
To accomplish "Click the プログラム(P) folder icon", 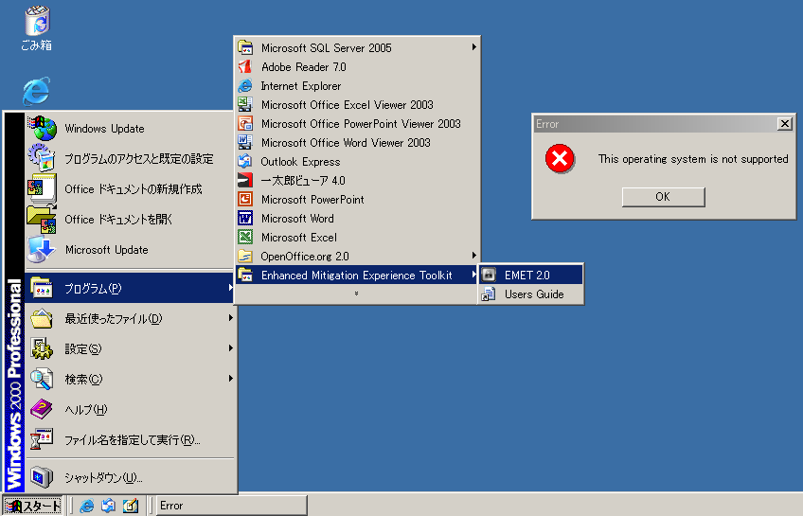I will (42, 288).
